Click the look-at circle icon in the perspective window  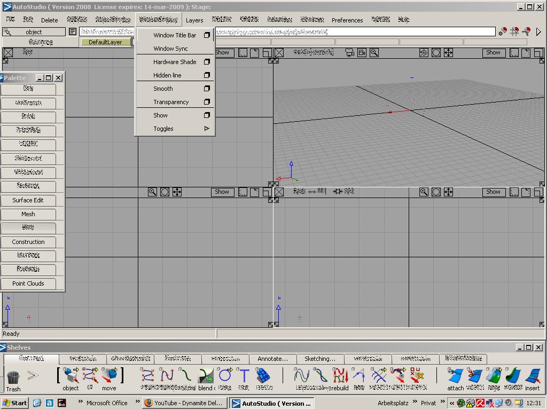click(x=436, y=53)
